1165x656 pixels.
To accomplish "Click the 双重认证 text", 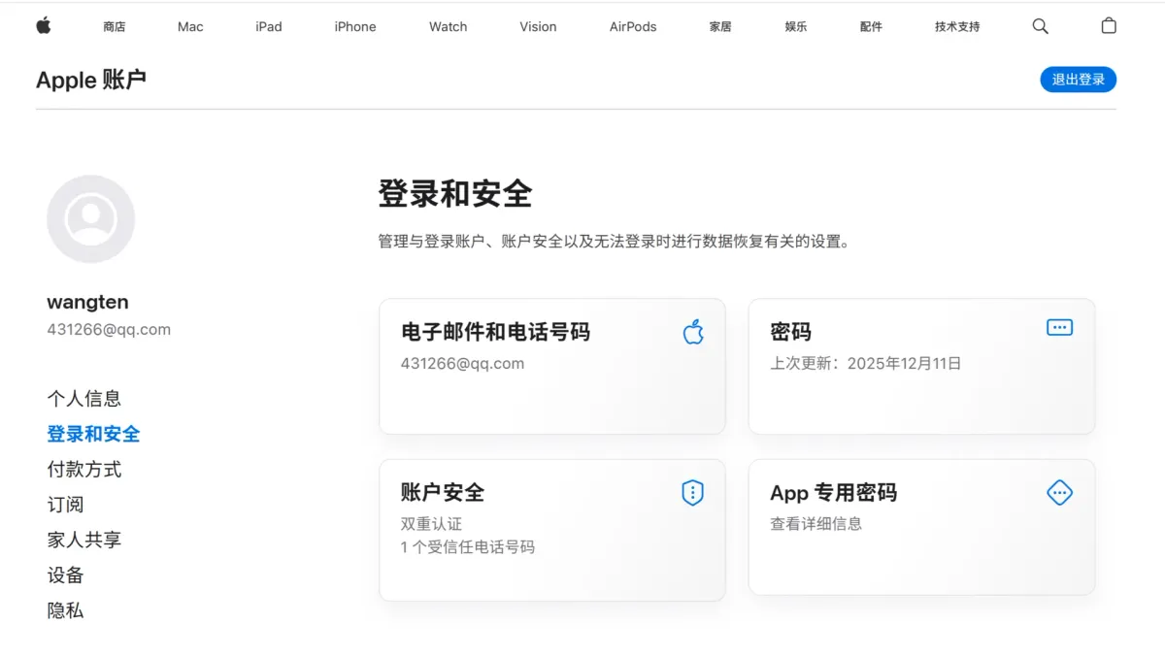I will click(431, 524).
